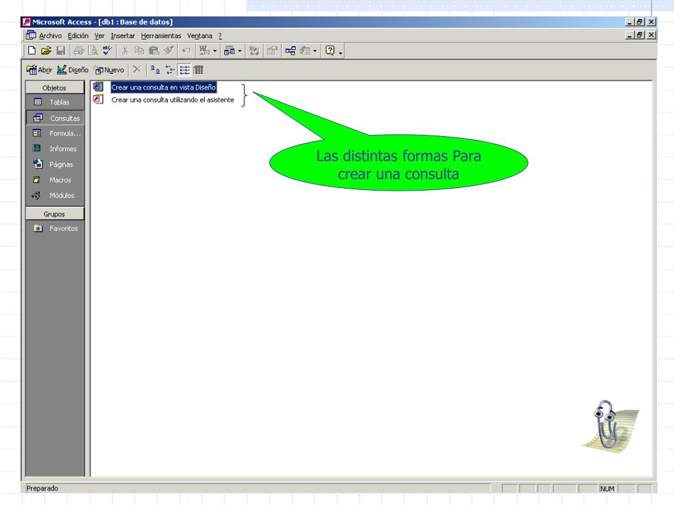Switch to Details view
This screenshot has height=505, width=674.
198,70
